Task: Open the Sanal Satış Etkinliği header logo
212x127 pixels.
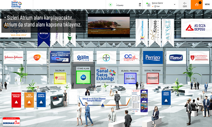Action: coord(16,5)
